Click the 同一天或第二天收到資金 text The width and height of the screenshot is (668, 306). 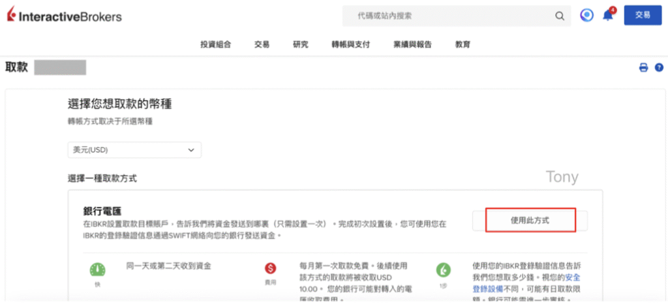tap(169, 266)
